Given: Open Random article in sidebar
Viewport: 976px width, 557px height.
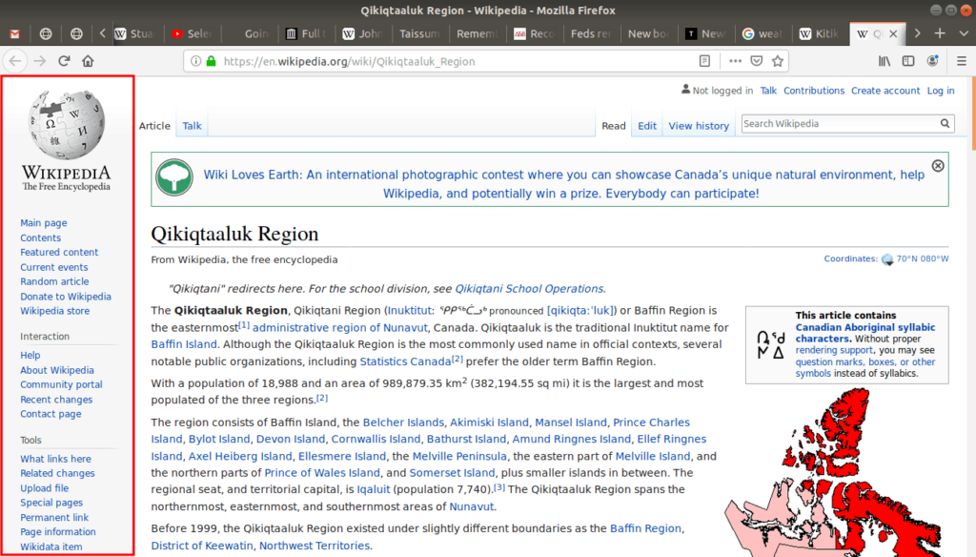Looking at the screenshot, I should [54, 281].
